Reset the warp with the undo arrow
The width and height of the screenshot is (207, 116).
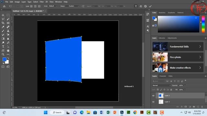141,6
